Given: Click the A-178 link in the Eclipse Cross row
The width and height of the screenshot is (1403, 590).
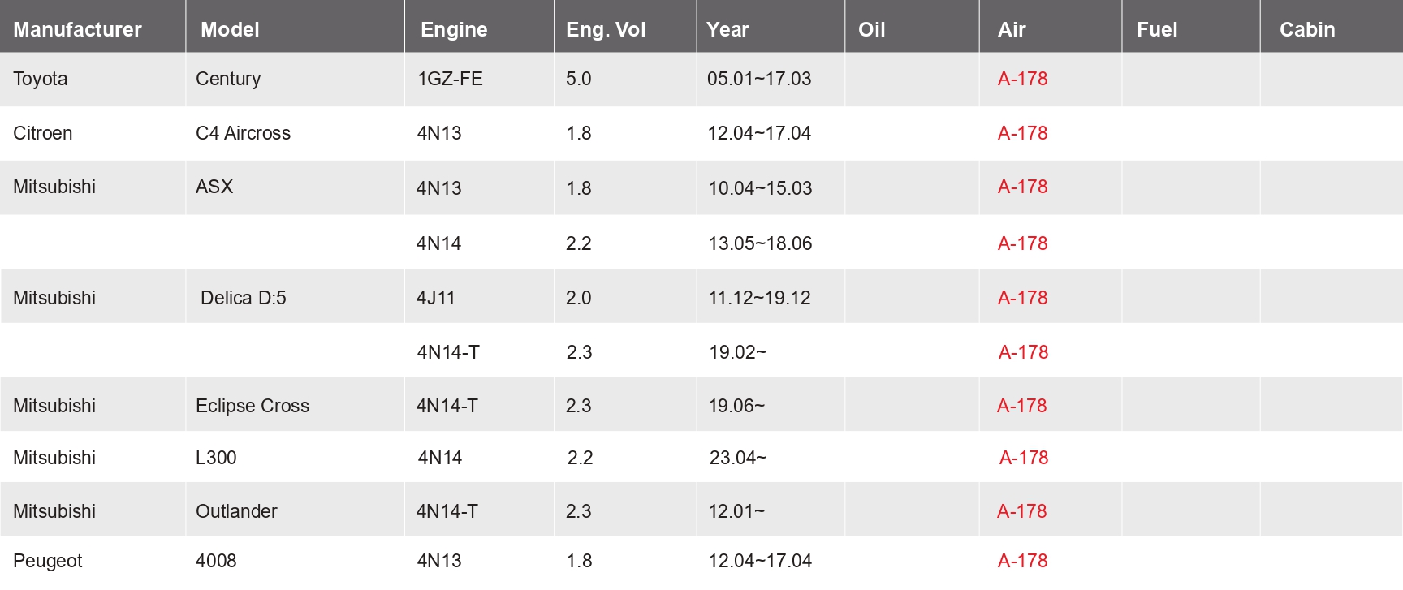Looking at the screenshot, I should (1021, 406).
